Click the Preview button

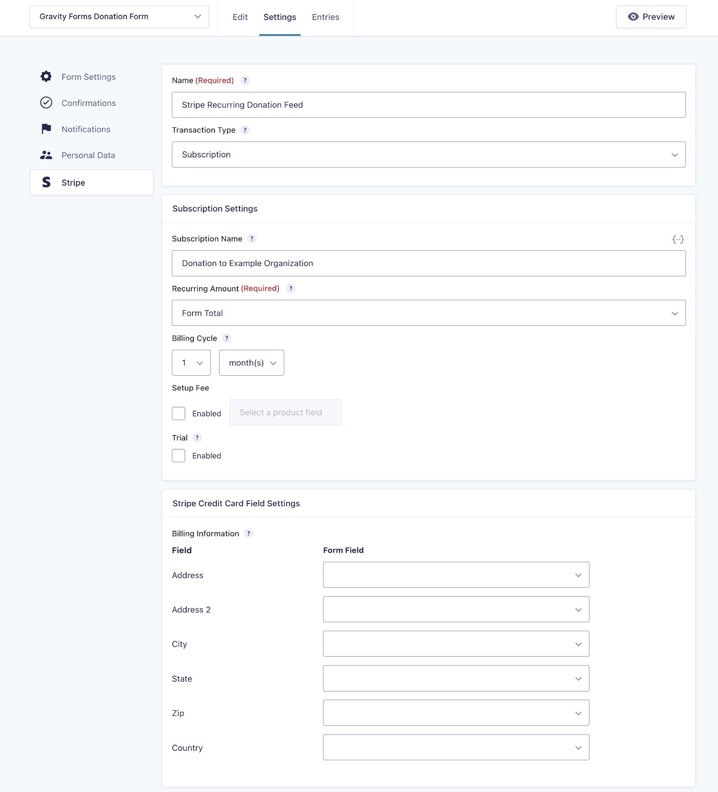click(x=651, y=17)
